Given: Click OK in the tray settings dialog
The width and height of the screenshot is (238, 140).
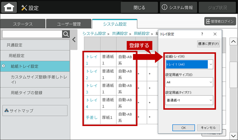Looking at the screenshot, I should [x=184, y=128].
